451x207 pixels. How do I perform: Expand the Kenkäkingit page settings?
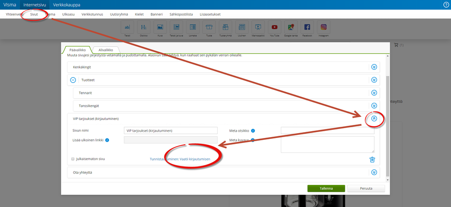(x=374, y=67)
